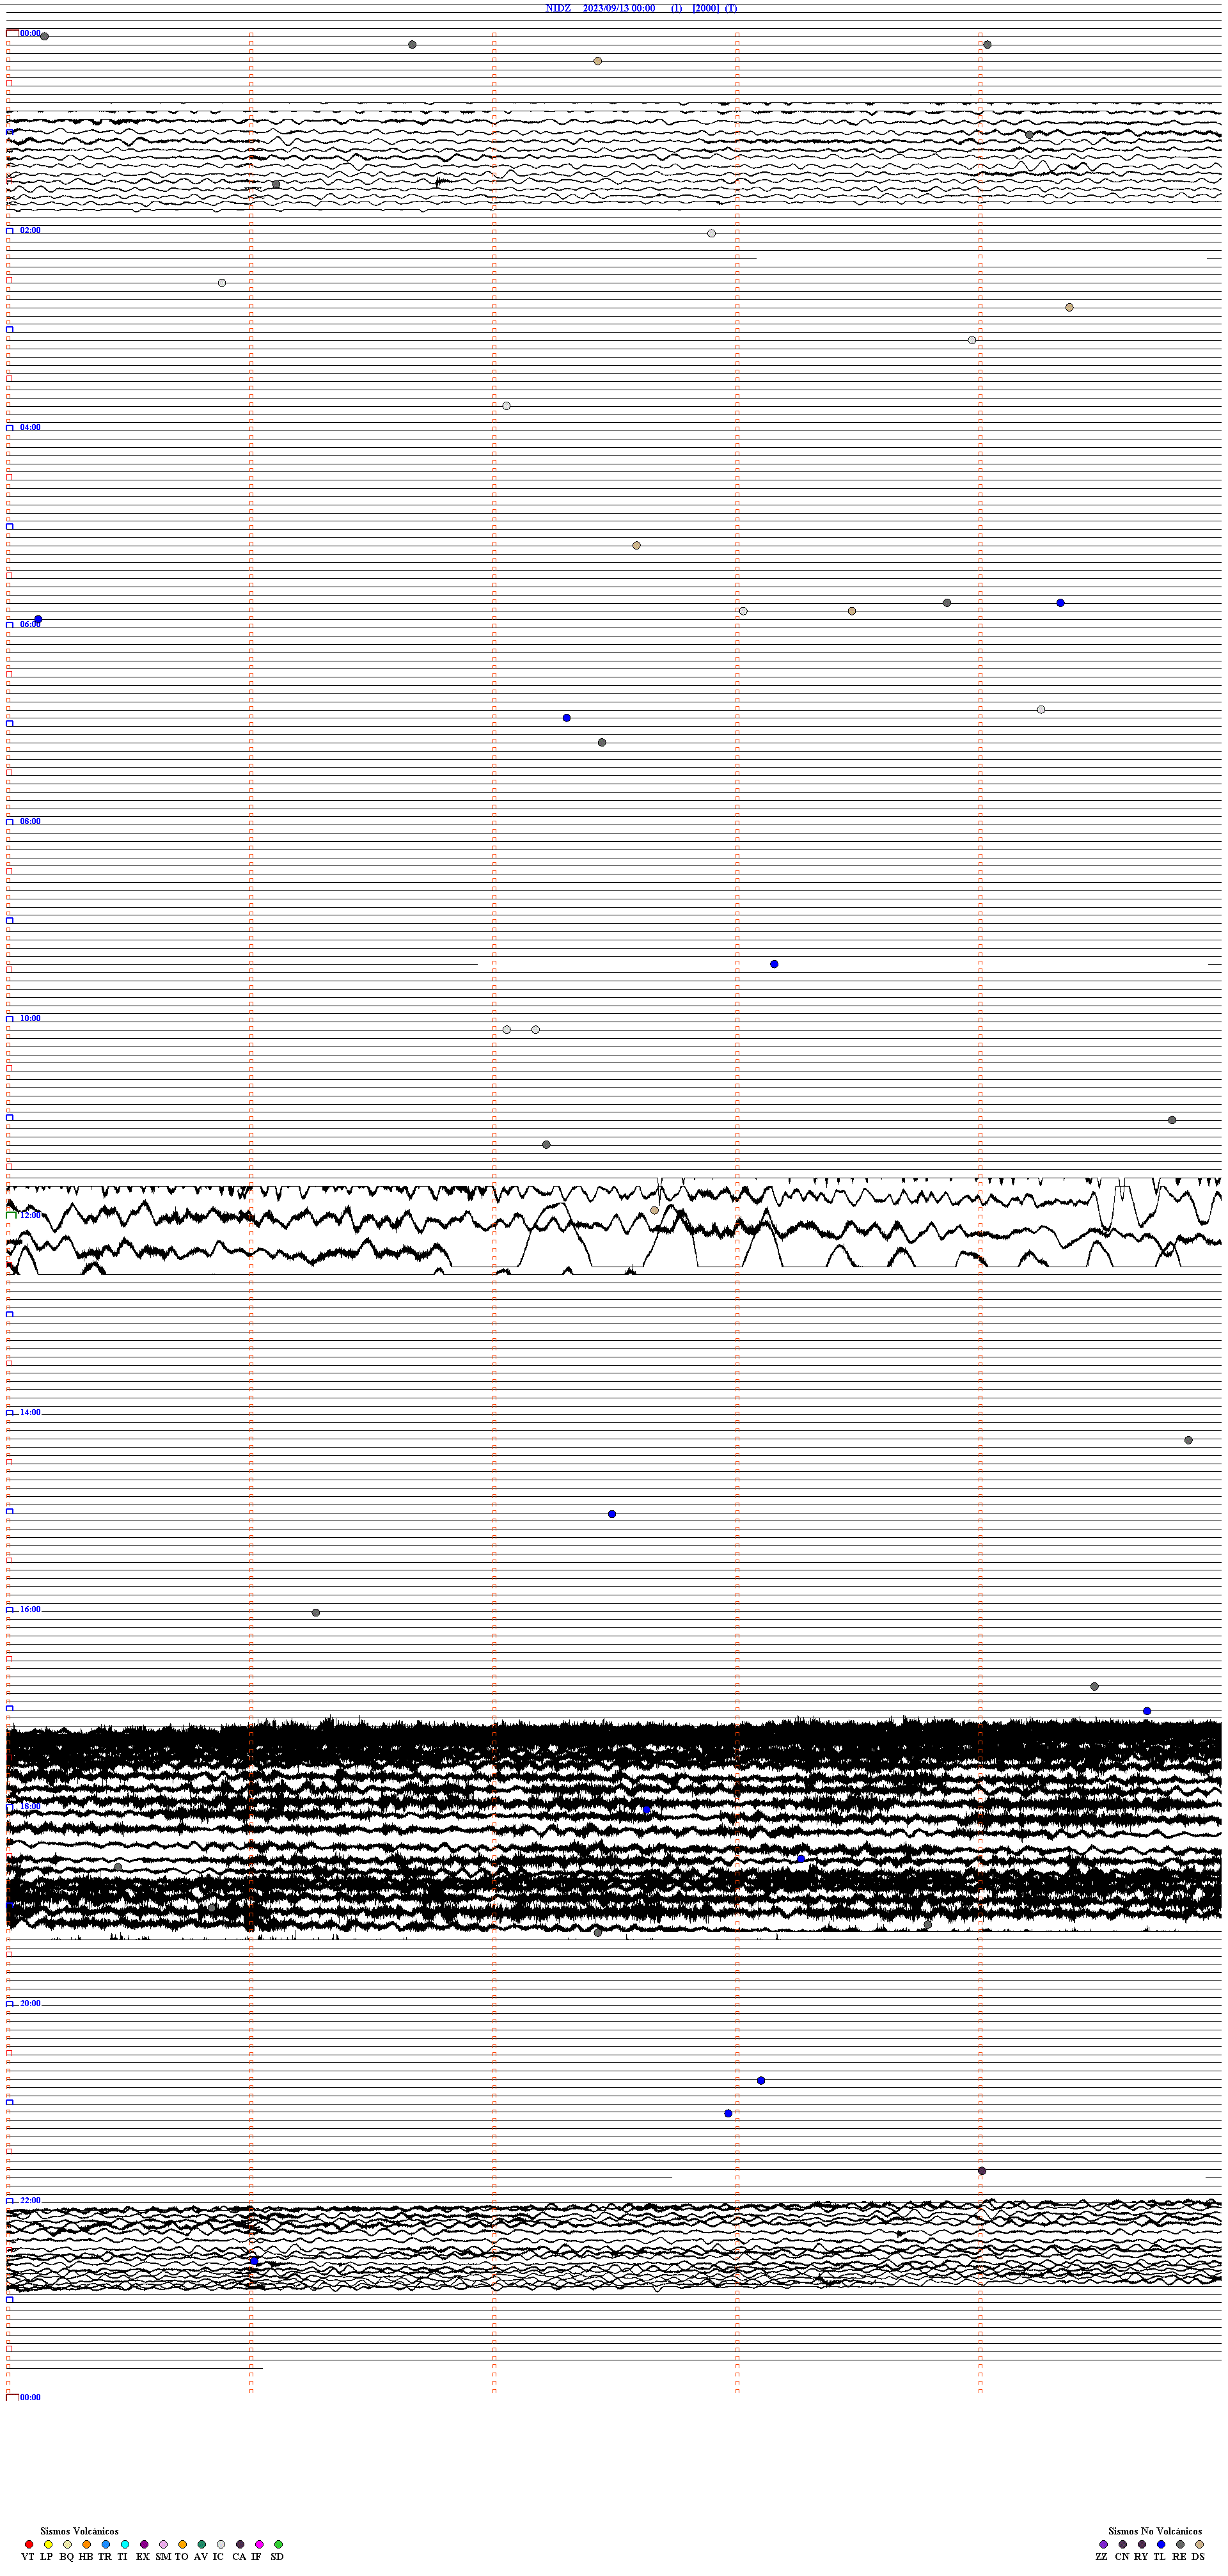Click the red VT legend swatch

pyautogui.click(x=29, y=2544)
